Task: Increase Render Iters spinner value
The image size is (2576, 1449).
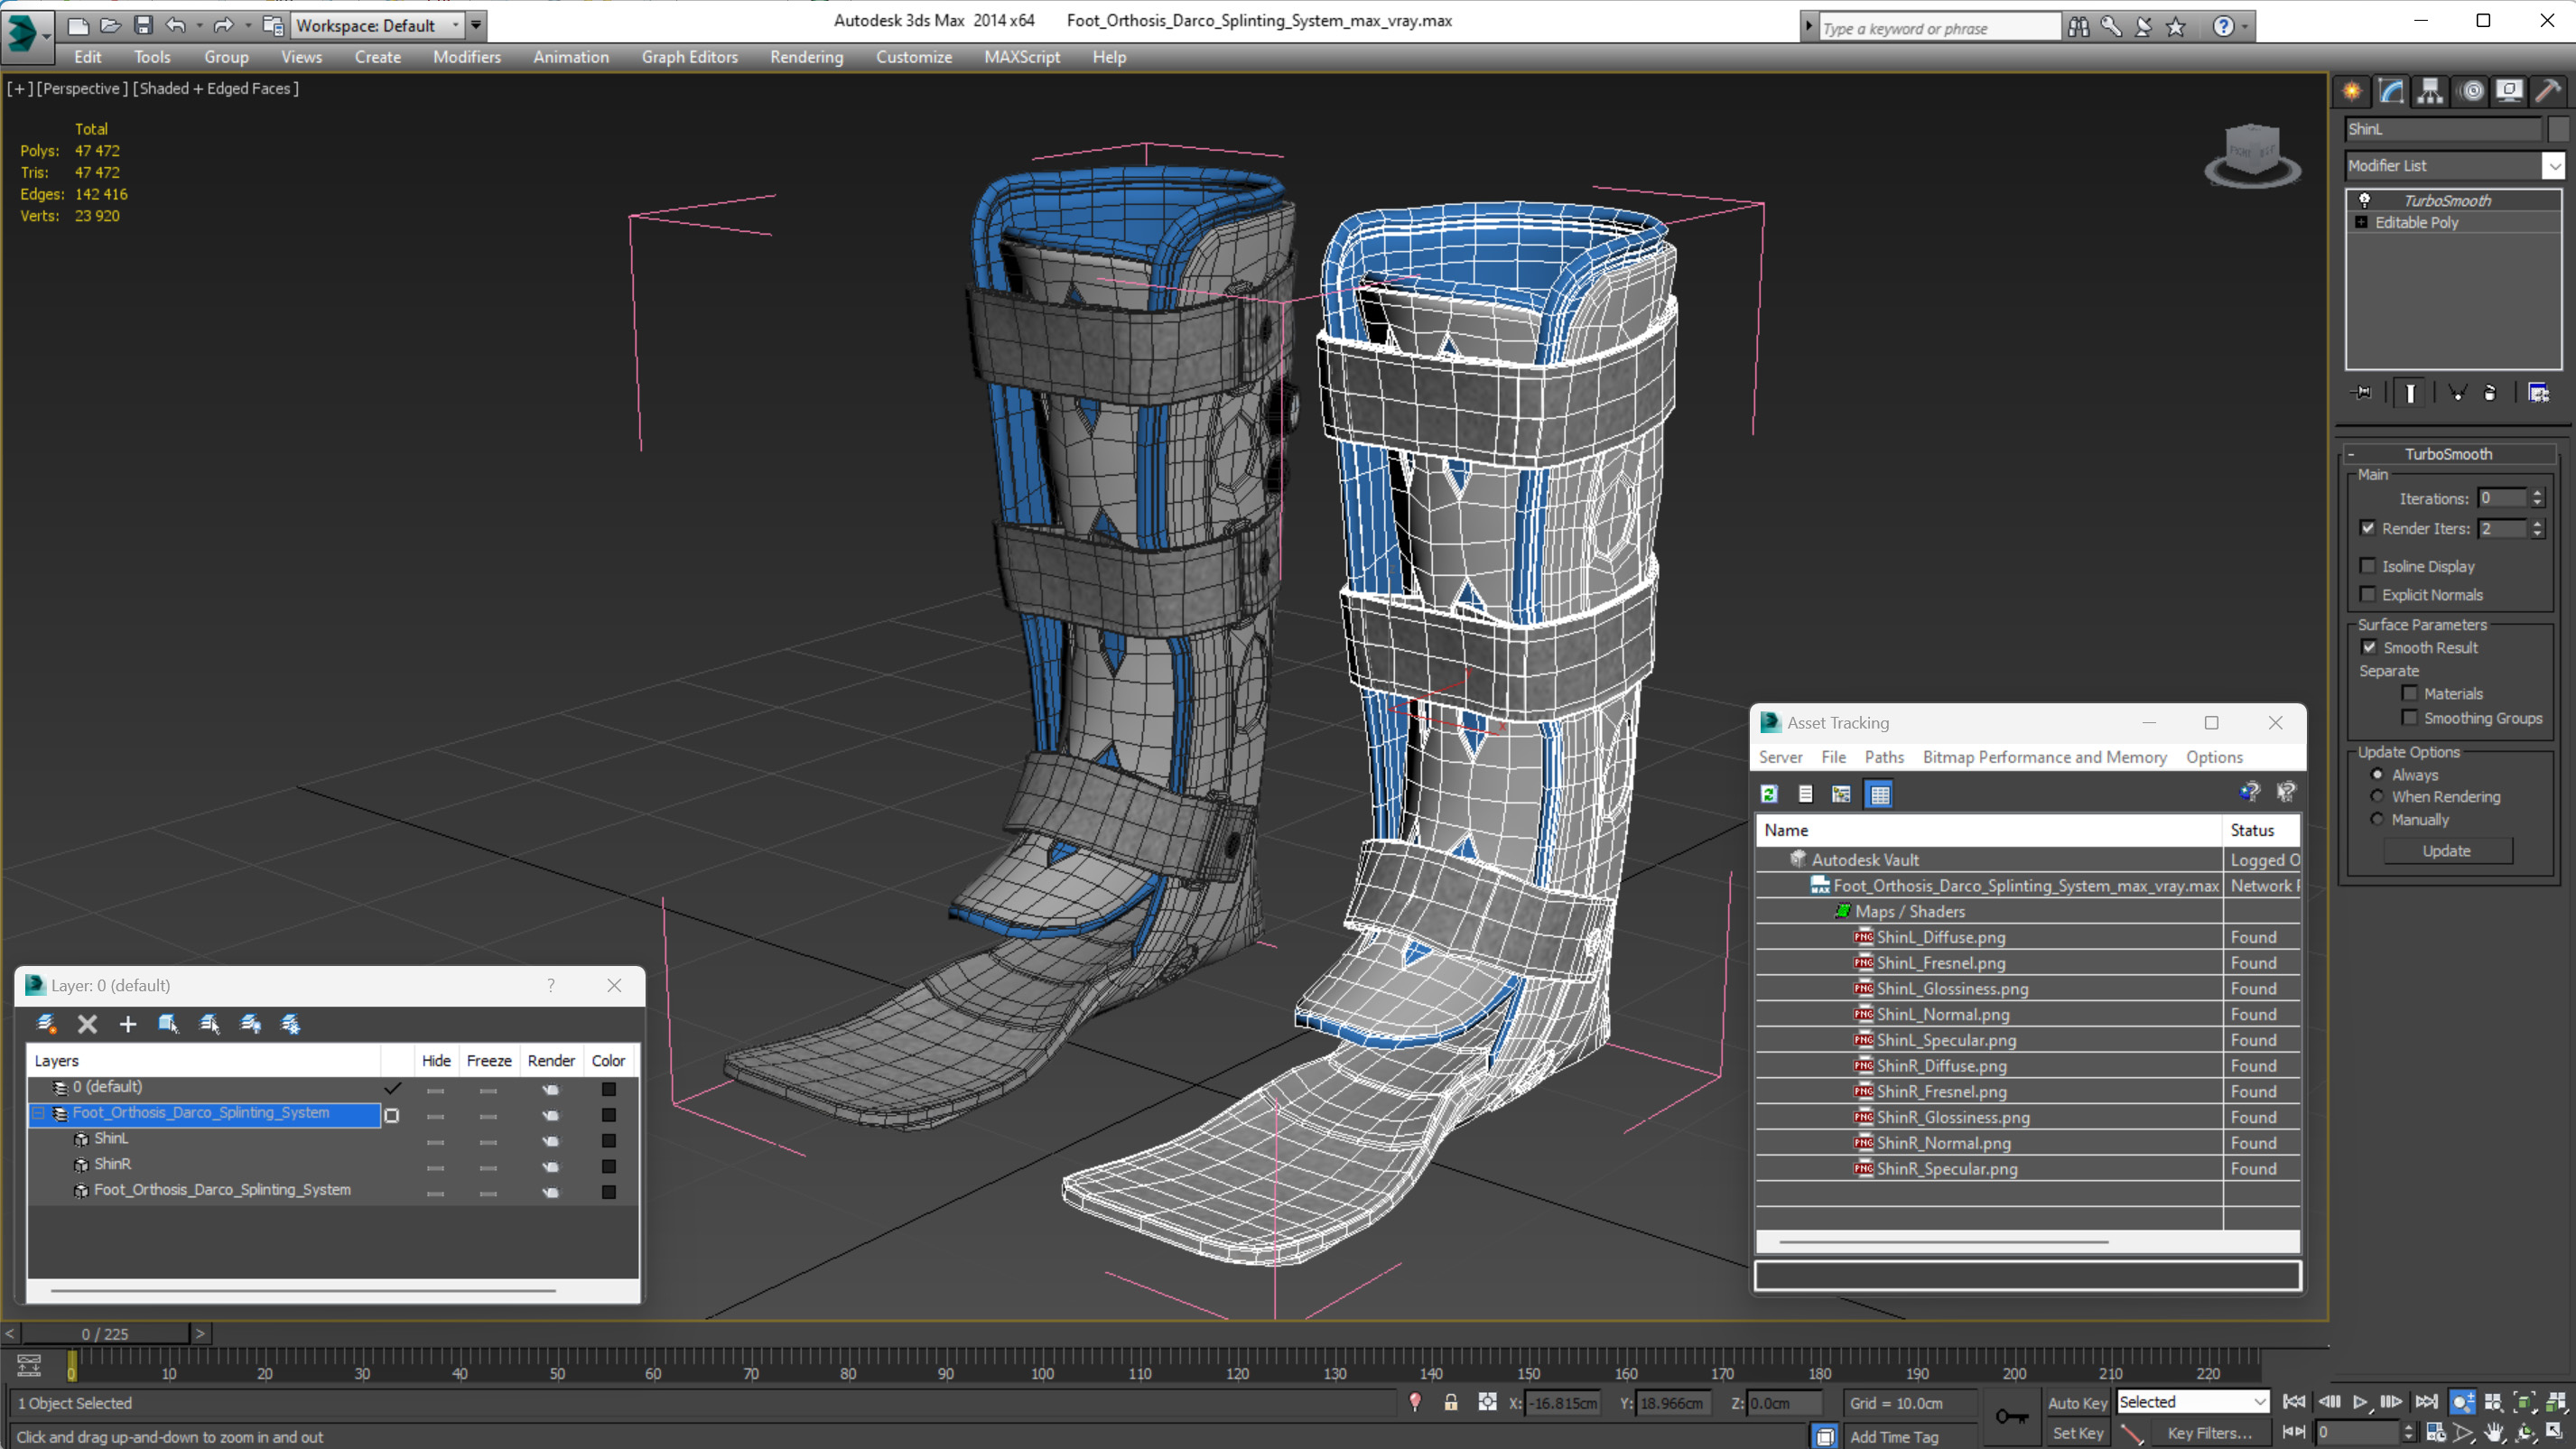Action: coord(2538,522)
